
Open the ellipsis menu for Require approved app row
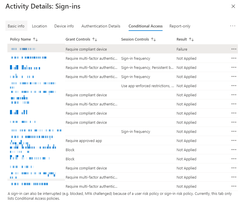click(x=234, y=141)
